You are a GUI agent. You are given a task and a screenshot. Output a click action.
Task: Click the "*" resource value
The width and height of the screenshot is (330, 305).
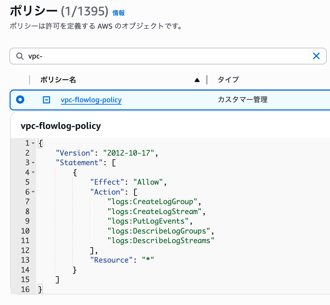[148, 260]
